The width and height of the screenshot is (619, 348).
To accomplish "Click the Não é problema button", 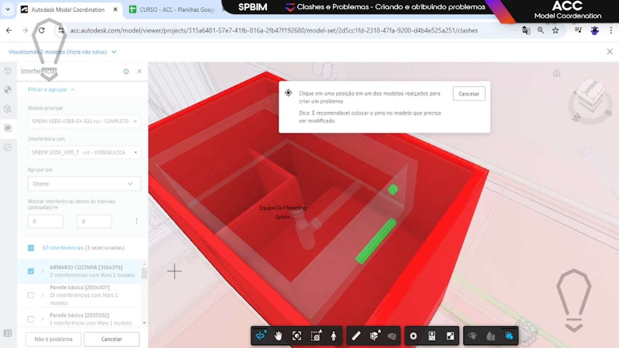I will (x=54, y=339).
